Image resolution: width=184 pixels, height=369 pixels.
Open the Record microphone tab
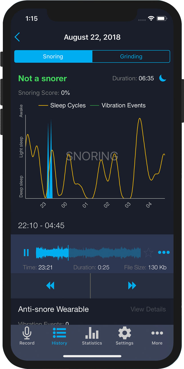27,336
